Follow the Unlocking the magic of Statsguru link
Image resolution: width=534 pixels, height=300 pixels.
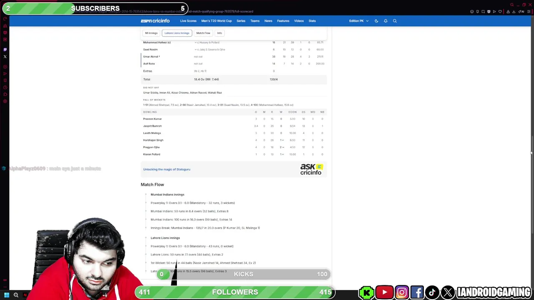click(166, 170)
